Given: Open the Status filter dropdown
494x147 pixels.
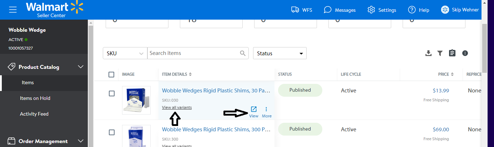Looking at the screenshot, I should [x=279, y=53].
